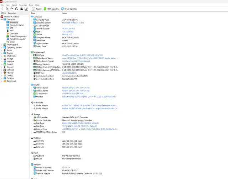Go up one level with Up arrow
Image resolution: width=228 pixels, height=179 pixels.
12,9
